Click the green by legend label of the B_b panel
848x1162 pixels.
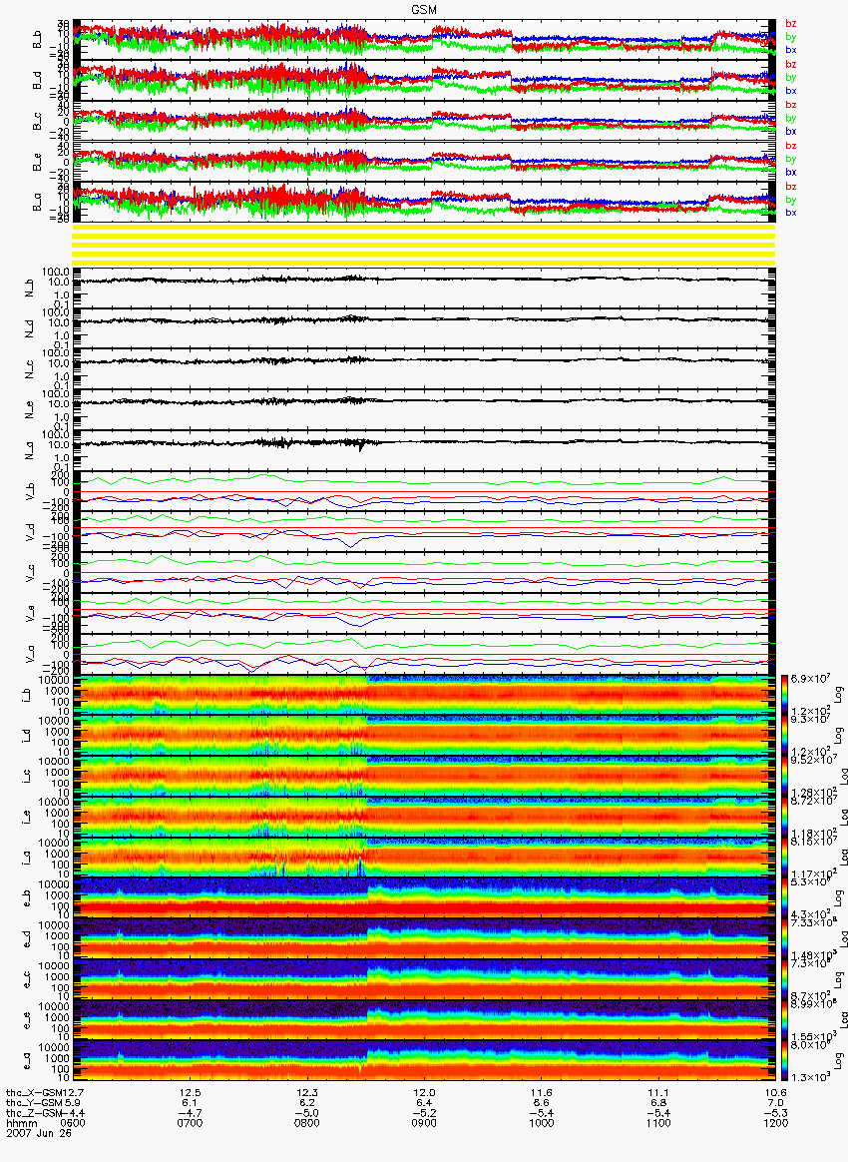click(x=790, y=37)
